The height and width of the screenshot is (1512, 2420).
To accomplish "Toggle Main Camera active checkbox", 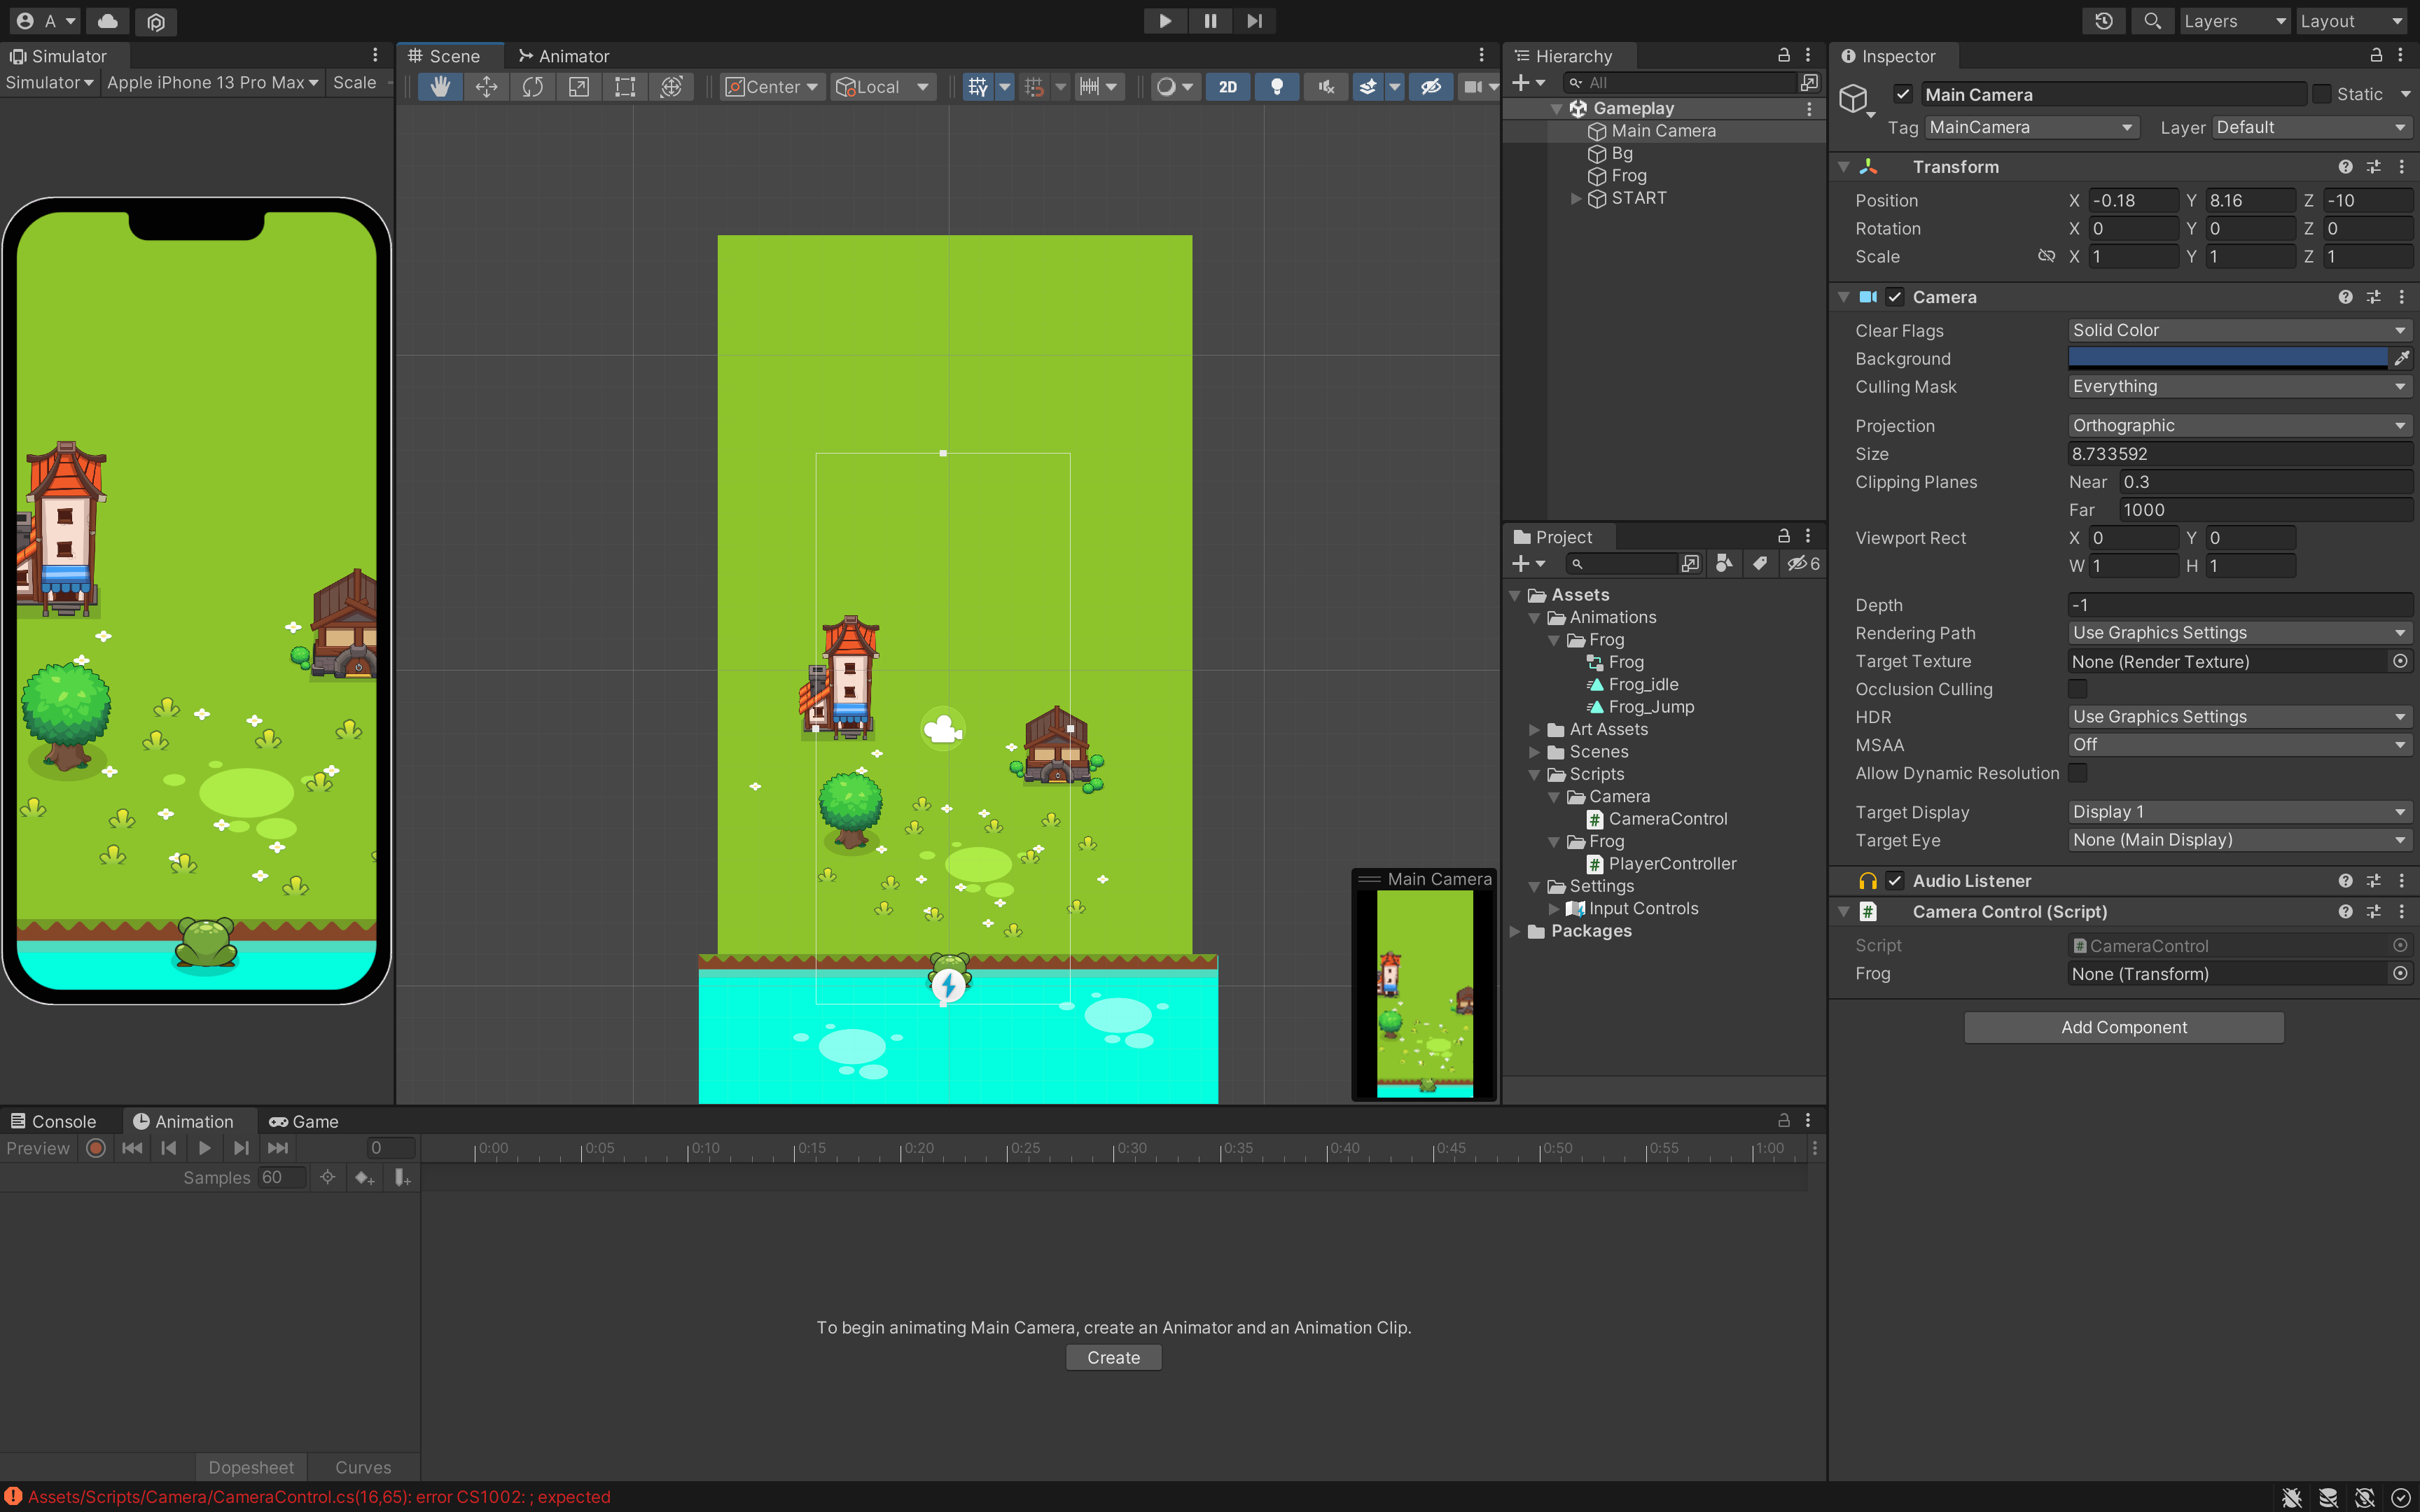I will click(x=1903, y=94).
